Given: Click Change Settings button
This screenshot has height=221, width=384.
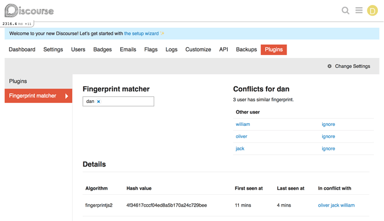Looking at the screenshot, I should [349, 66].
